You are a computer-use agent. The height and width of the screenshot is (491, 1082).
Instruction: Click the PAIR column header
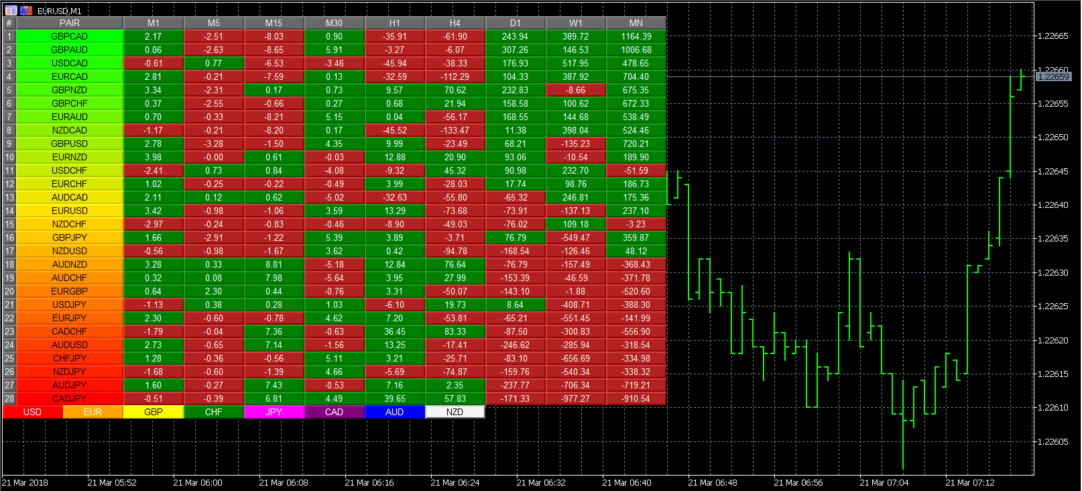(x=69, y=23)
